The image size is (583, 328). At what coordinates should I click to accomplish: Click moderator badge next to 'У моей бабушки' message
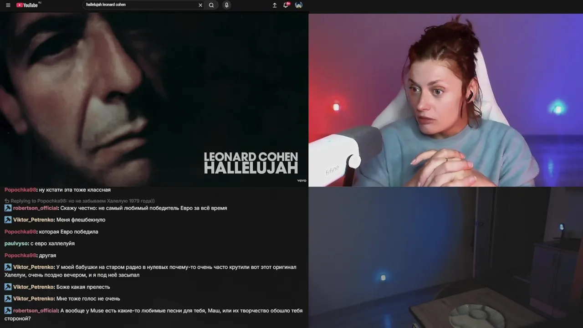point(8,267)
